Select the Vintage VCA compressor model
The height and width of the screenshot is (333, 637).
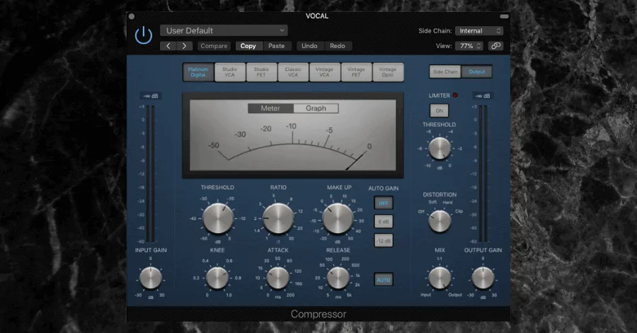325,72
